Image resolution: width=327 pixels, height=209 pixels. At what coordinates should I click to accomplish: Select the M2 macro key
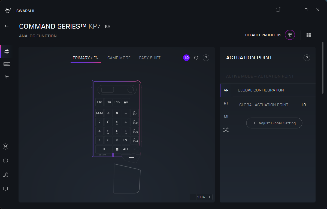coord(135,122)
